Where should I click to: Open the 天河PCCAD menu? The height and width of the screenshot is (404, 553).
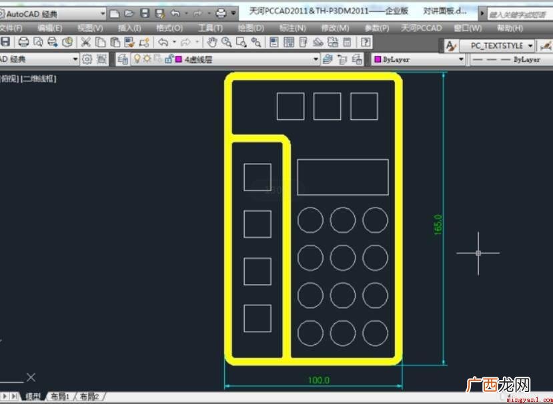[421, 28]
